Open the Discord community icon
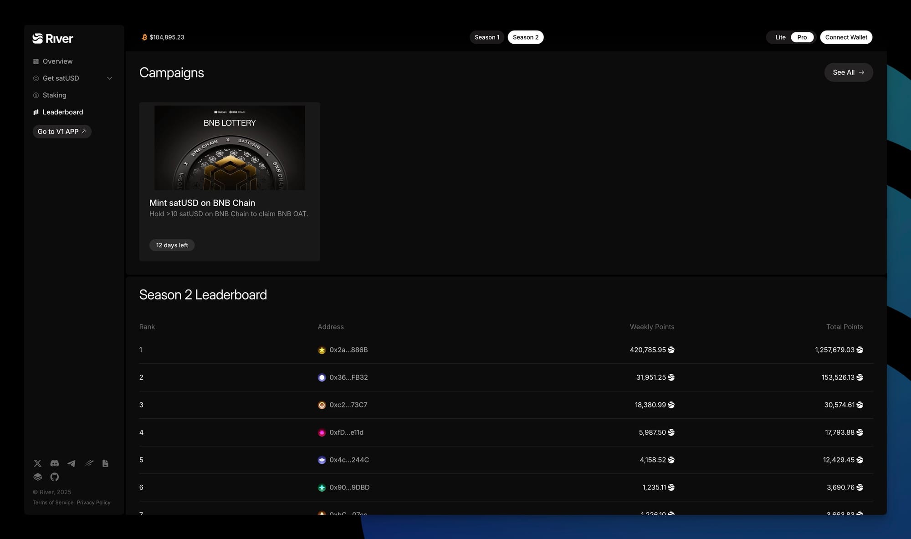The height and width of the screenshot is (539, 911). coord(55,463)
